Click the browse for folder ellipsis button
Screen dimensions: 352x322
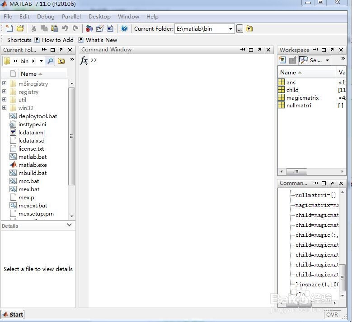(239, 29)
